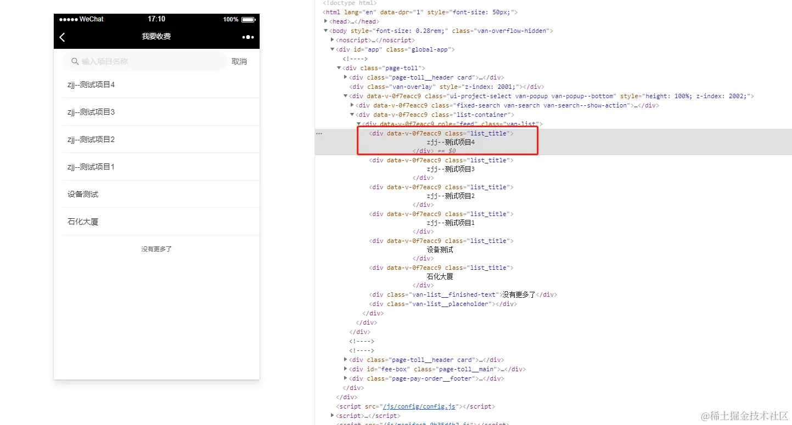792x425 pixels.
Task: Click the 我要收费 page title
Action: tap(156, 37)
